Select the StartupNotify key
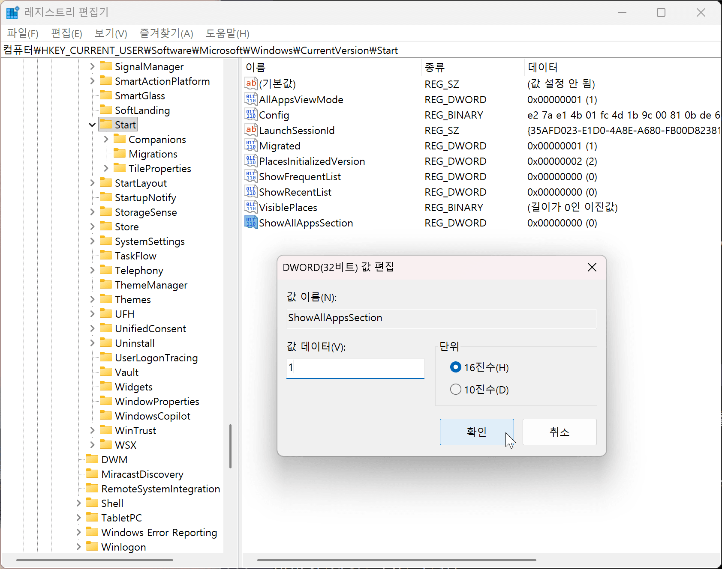 (x=145, y=198)
